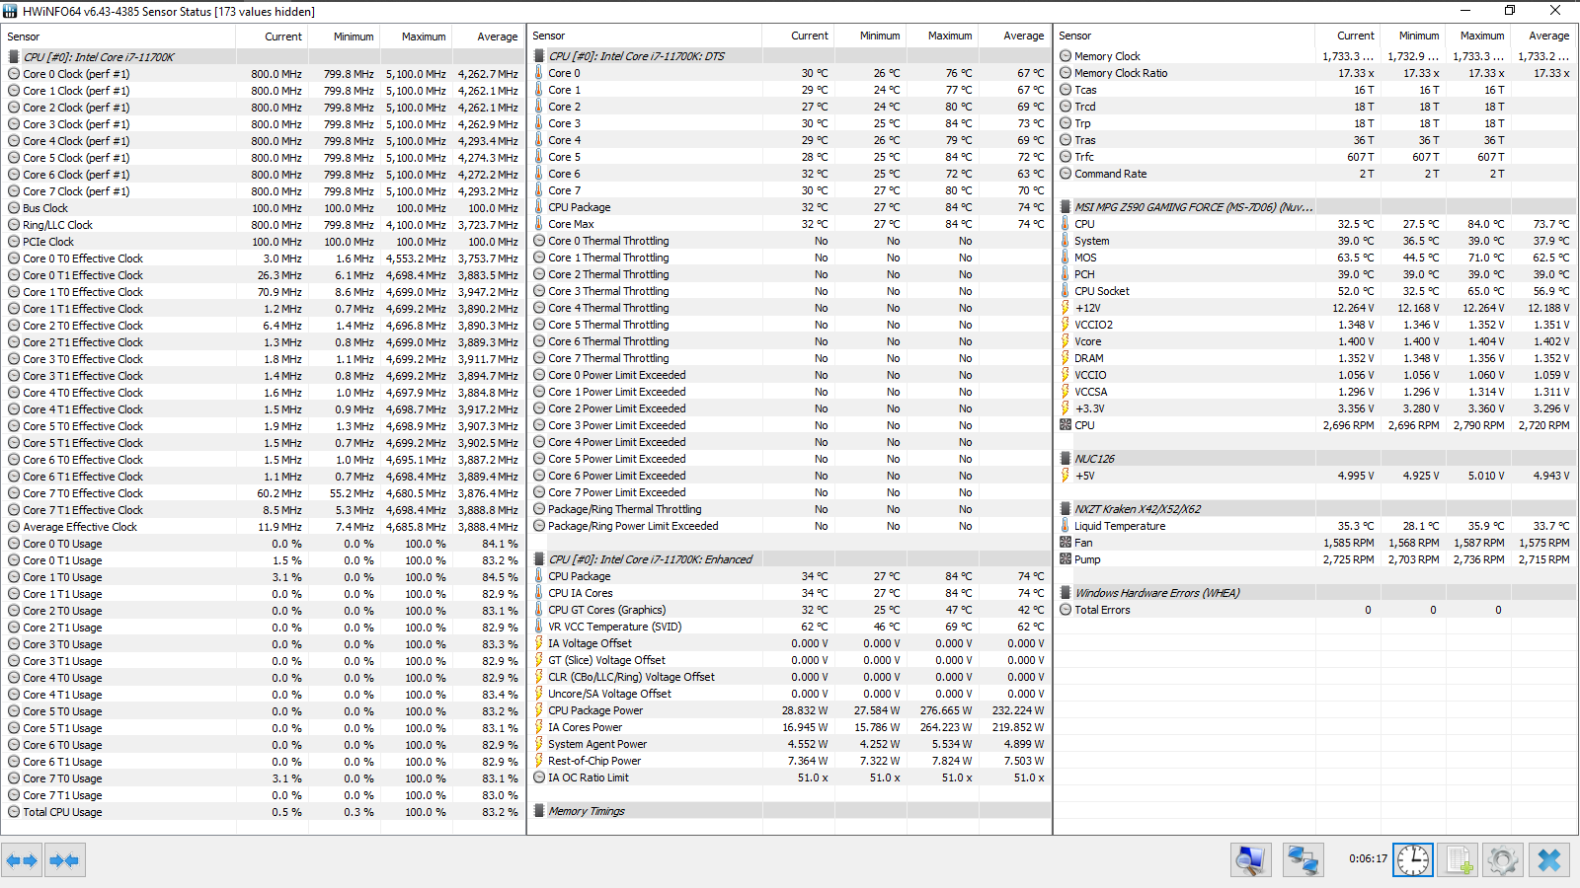
Task: Select the DRAM voltage row
Action: (1315, 358)
